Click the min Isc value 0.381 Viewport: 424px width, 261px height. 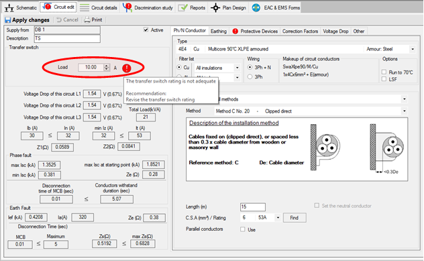[49, 174]
